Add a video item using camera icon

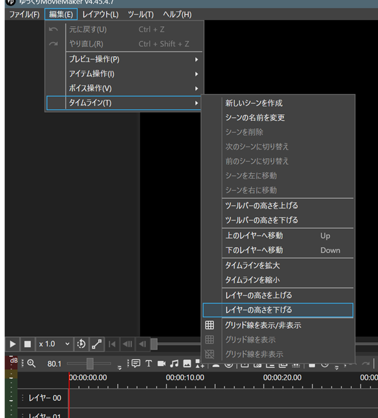pyautogui.click(x=162, y=364)
